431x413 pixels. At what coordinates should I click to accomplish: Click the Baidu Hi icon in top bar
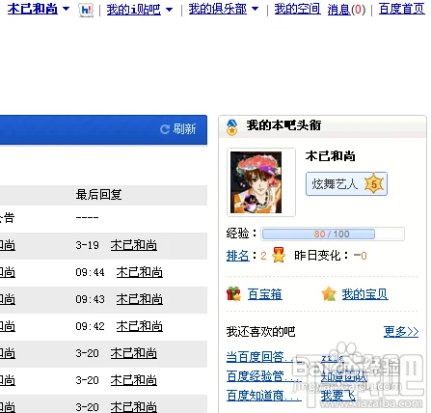coord(86,10)
